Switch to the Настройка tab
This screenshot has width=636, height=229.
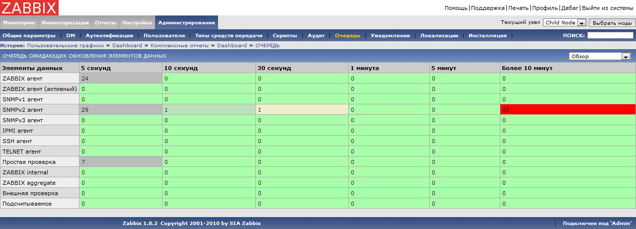tap(137, 23)
